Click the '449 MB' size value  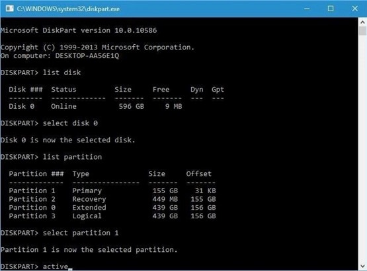point(165,199)
